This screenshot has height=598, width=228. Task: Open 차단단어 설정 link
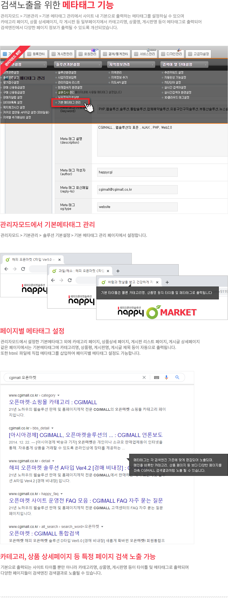click(x=172, y=82)
